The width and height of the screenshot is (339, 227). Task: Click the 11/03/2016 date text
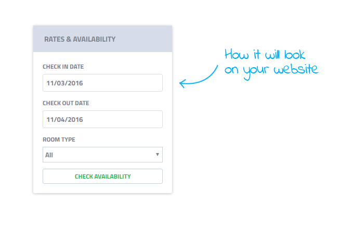[x=64, y=83]
